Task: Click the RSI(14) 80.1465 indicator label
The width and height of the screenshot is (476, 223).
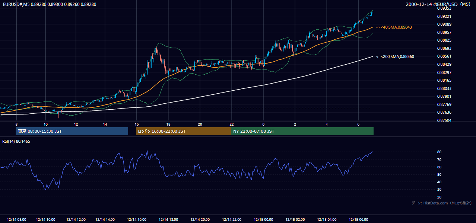Action: pos(16,141)
